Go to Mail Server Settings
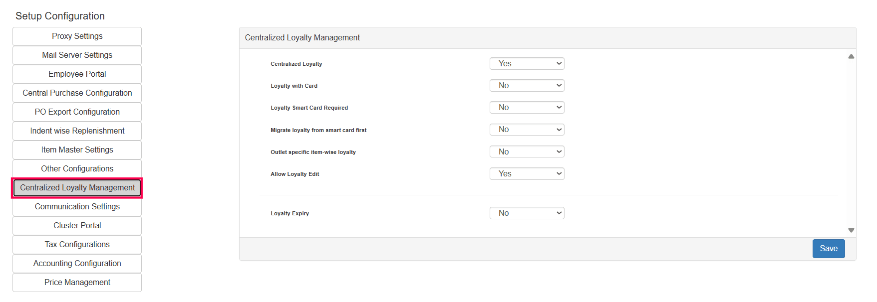The height and width of the screenshot is (302, 877). 77,55
